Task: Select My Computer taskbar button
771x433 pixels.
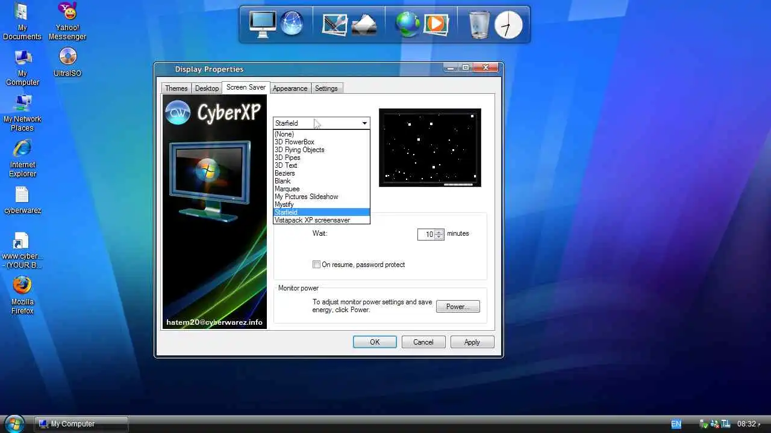Action: click(x=81, y=424)
